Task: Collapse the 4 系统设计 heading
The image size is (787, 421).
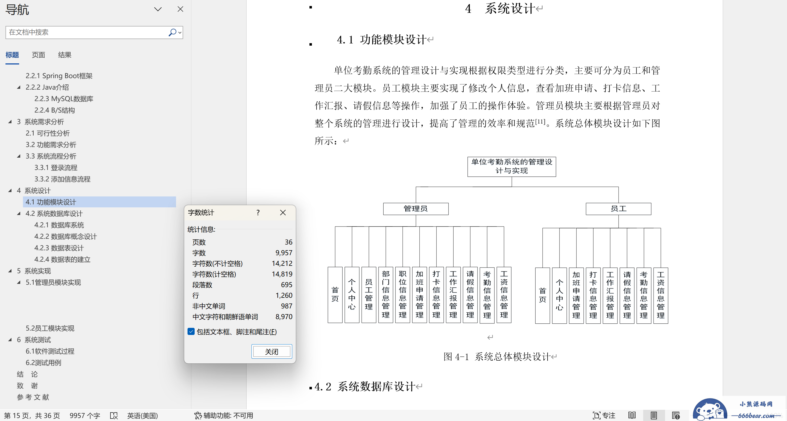Action: click(x=10, y=190)
